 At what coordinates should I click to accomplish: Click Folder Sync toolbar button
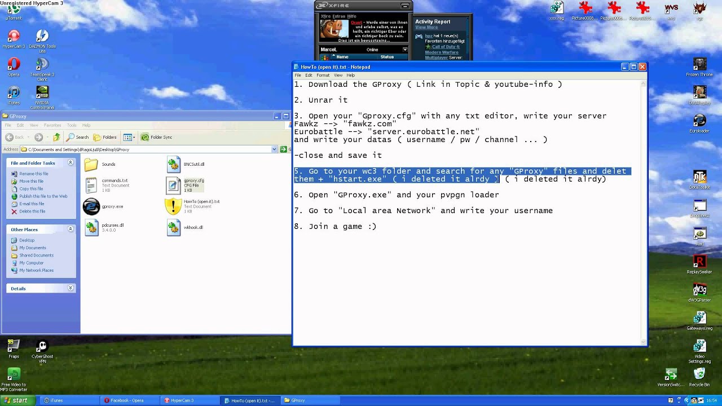(x=157, y=137)
